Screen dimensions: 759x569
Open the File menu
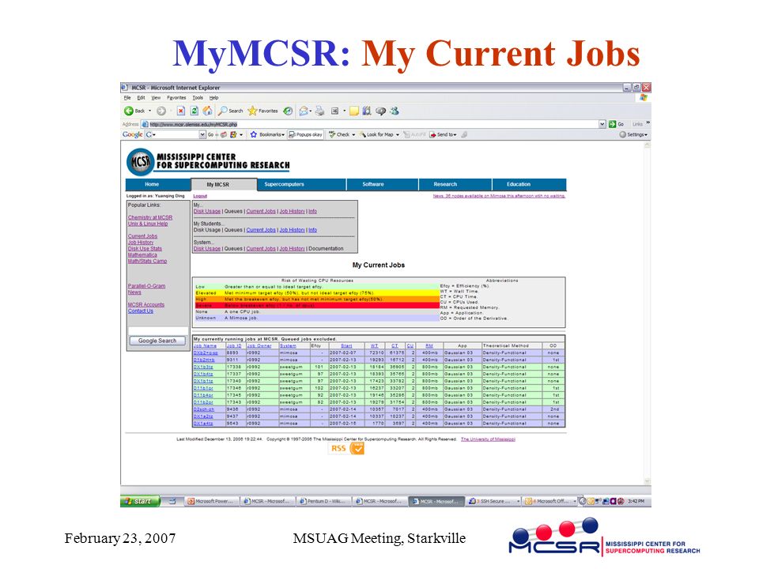(x=127, y=98)
